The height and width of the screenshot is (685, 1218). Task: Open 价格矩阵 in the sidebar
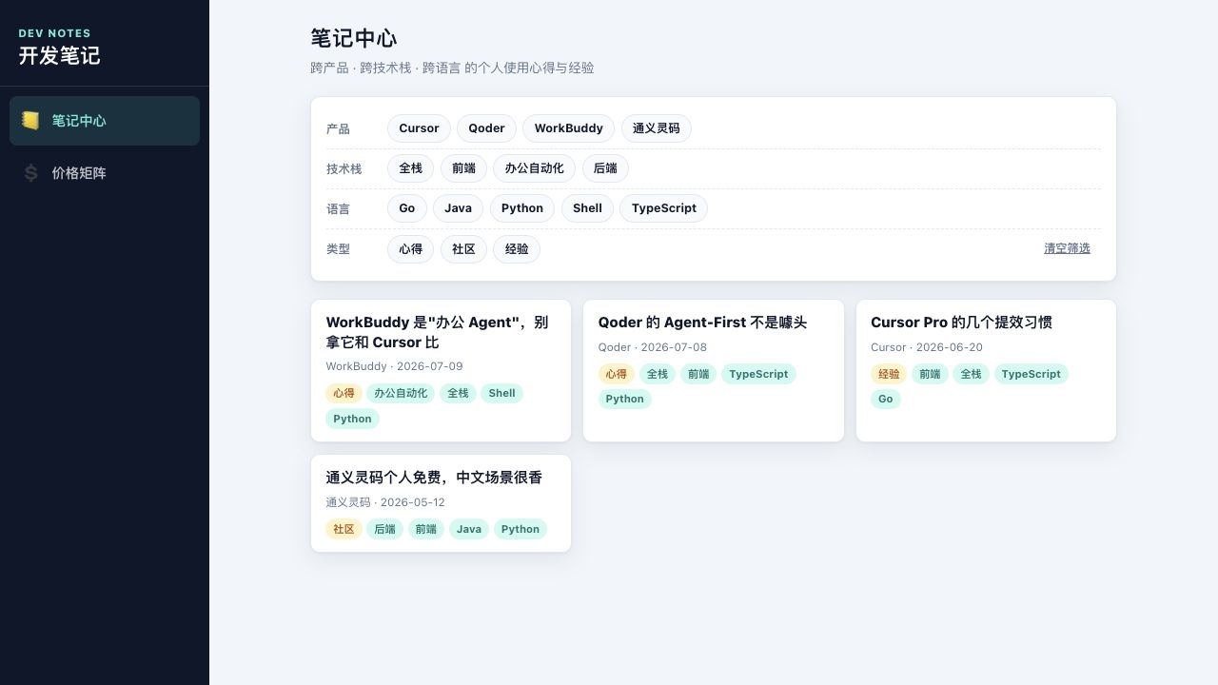[105, 173]
